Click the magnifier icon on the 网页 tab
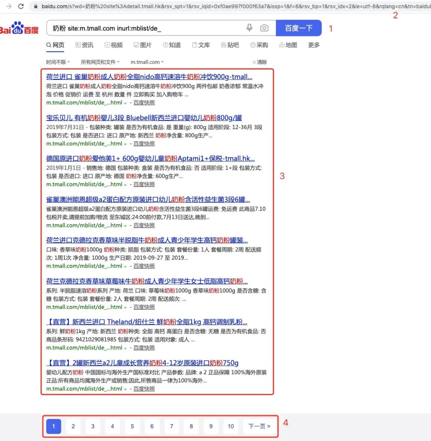Image resolution: width=431 pixels, height=441 pixels. [49, 45]
